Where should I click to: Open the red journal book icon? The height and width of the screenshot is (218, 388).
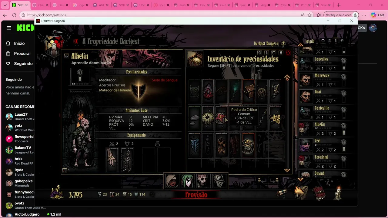[x=319, y=193]
